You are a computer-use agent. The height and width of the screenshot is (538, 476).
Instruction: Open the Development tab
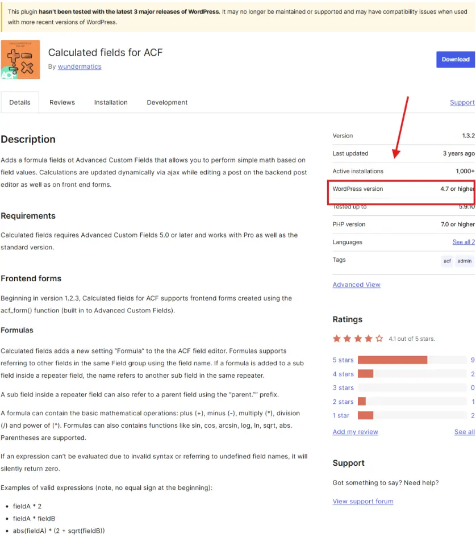coord(166,102)
